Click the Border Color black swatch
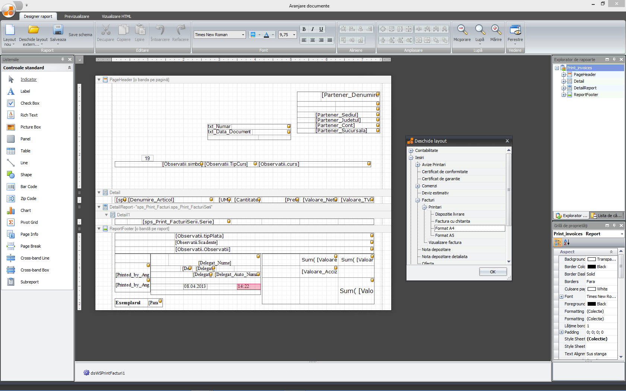This screenshot has height=391, width=626. (591, 267)
